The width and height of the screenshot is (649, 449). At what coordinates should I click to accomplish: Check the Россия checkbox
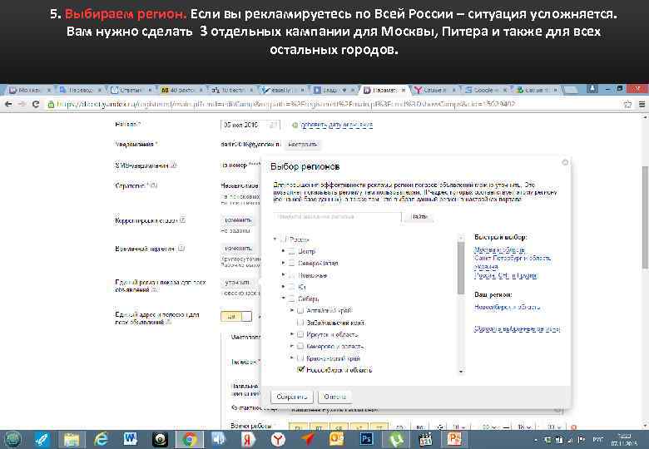[x=284, y=239]
